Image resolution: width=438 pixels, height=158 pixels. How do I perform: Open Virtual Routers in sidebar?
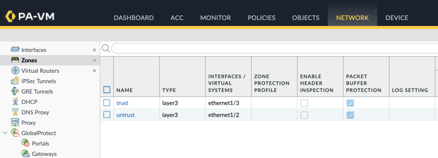tap(40, 71)
